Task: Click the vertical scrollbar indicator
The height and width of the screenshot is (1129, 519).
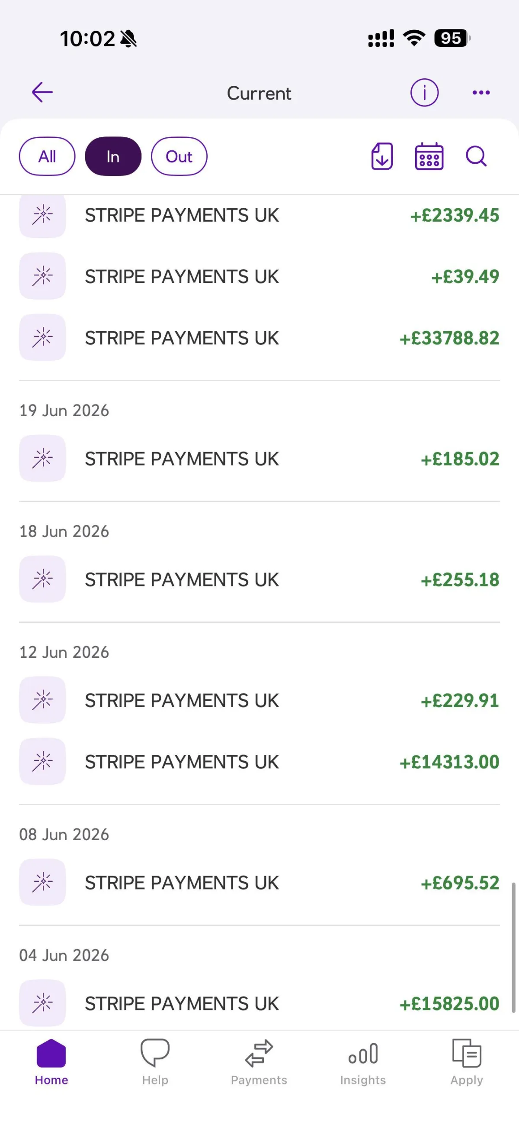Action: [513, 948]
